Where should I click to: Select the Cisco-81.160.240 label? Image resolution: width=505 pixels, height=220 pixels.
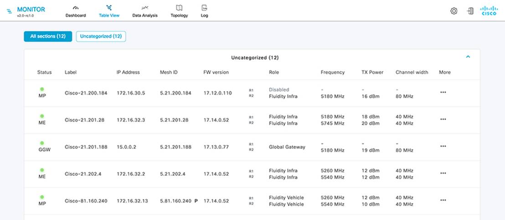[x=86, y=201]
